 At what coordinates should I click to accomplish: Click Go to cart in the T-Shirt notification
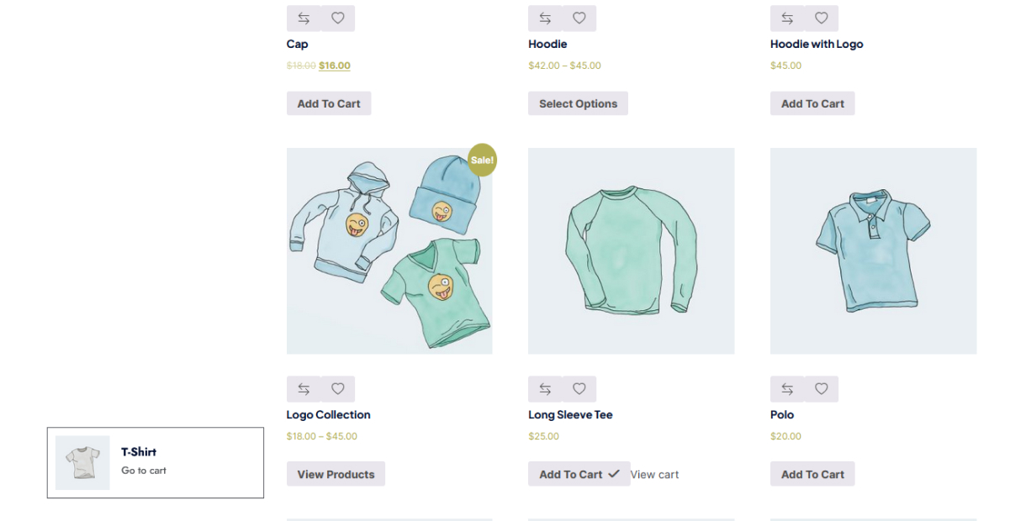(143, 470)
